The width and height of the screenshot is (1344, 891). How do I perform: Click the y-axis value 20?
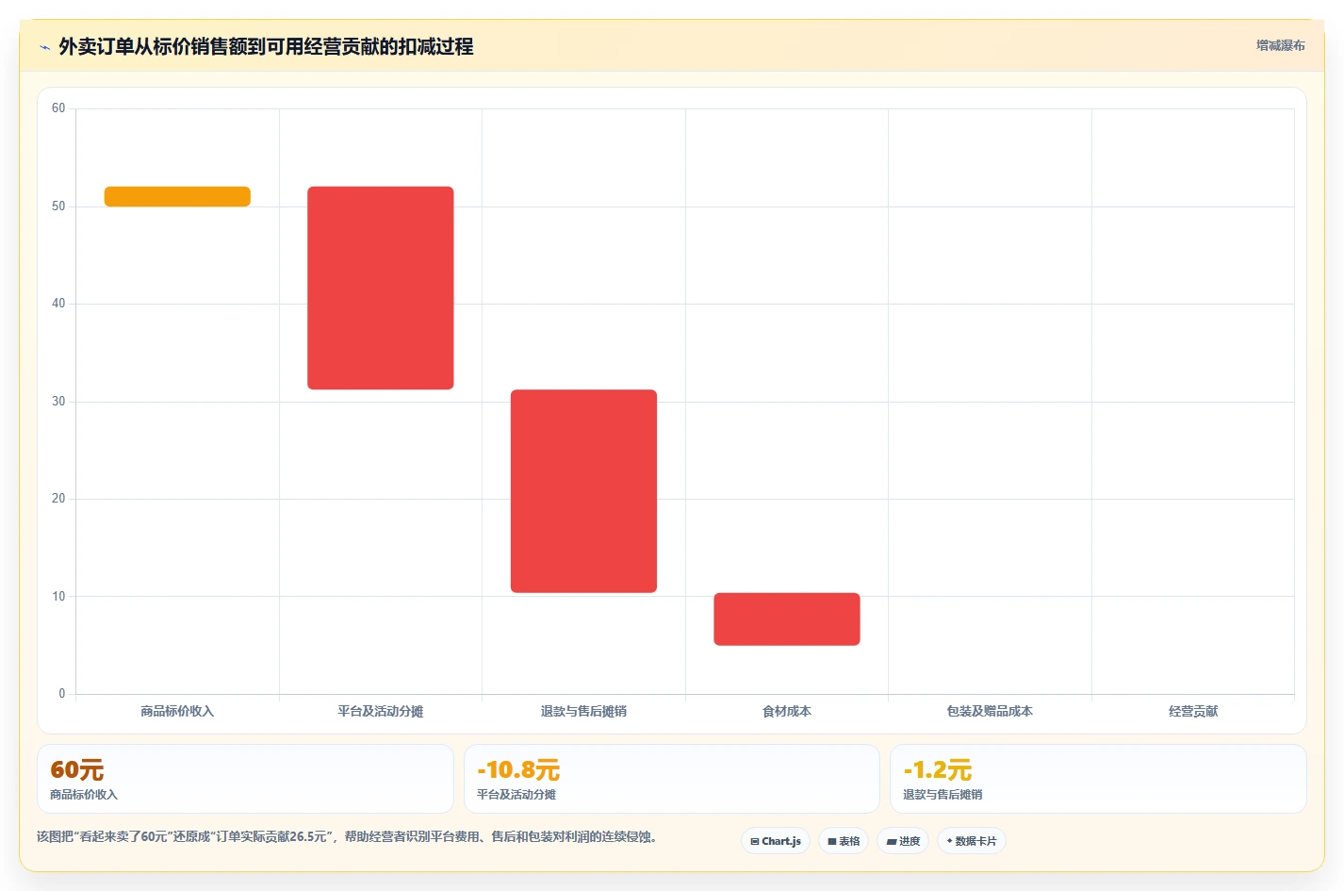coord(58,499)
